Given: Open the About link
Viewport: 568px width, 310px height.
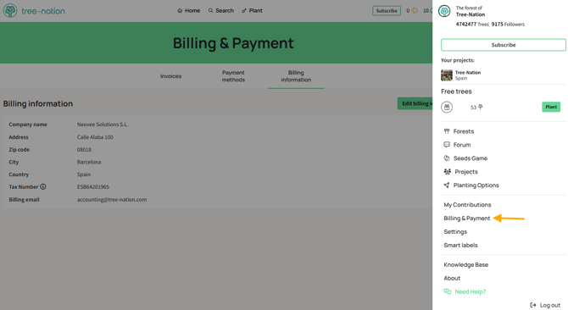Looking at the screenshot, I should 452,278.
